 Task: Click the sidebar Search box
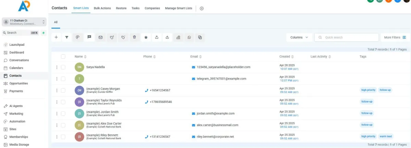tap(21, 33)
